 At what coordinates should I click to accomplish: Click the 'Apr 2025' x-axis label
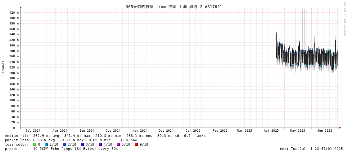271,131
